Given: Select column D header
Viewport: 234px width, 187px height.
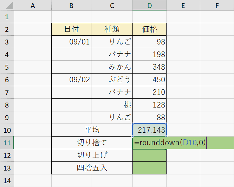Looking at the screenshot, I should [x=150, y=5].
